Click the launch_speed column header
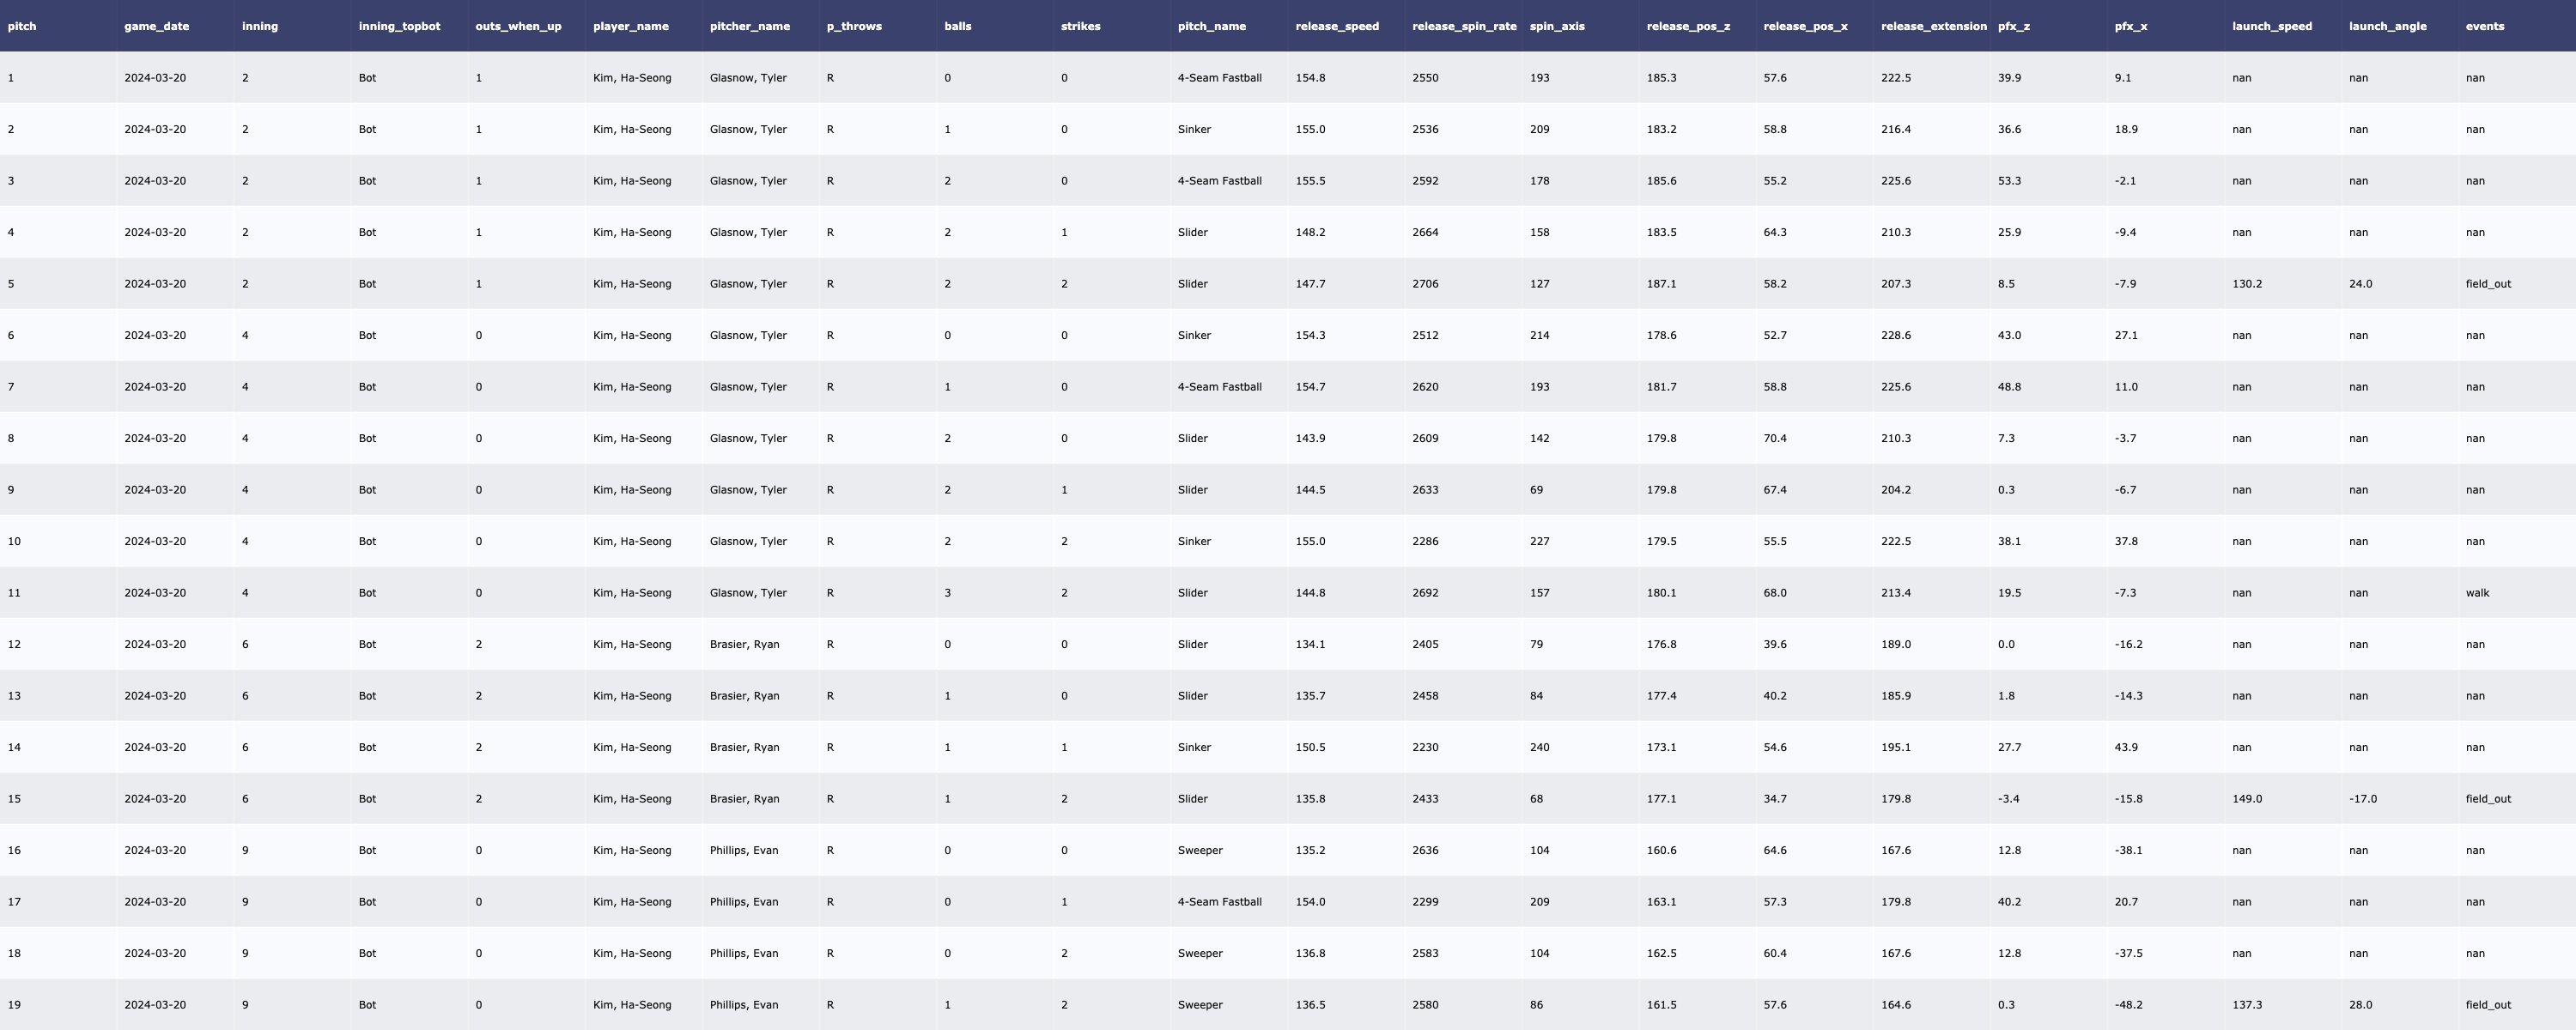This screenshot has height=1030, width=2576. [2271, 26]
